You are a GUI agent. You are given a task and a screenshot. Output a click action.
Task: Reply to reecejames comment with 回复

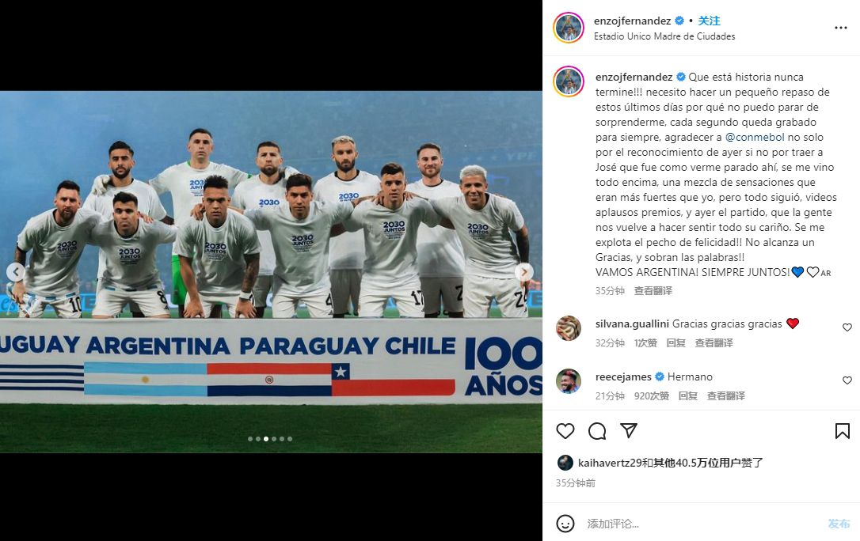pyautogui.click(x=688, y=396)
